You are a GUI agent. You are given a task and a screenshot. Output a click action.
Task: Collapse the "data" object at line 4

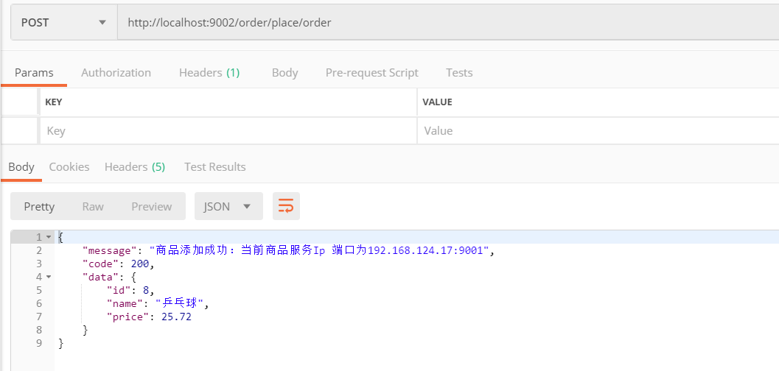(49, 277)
